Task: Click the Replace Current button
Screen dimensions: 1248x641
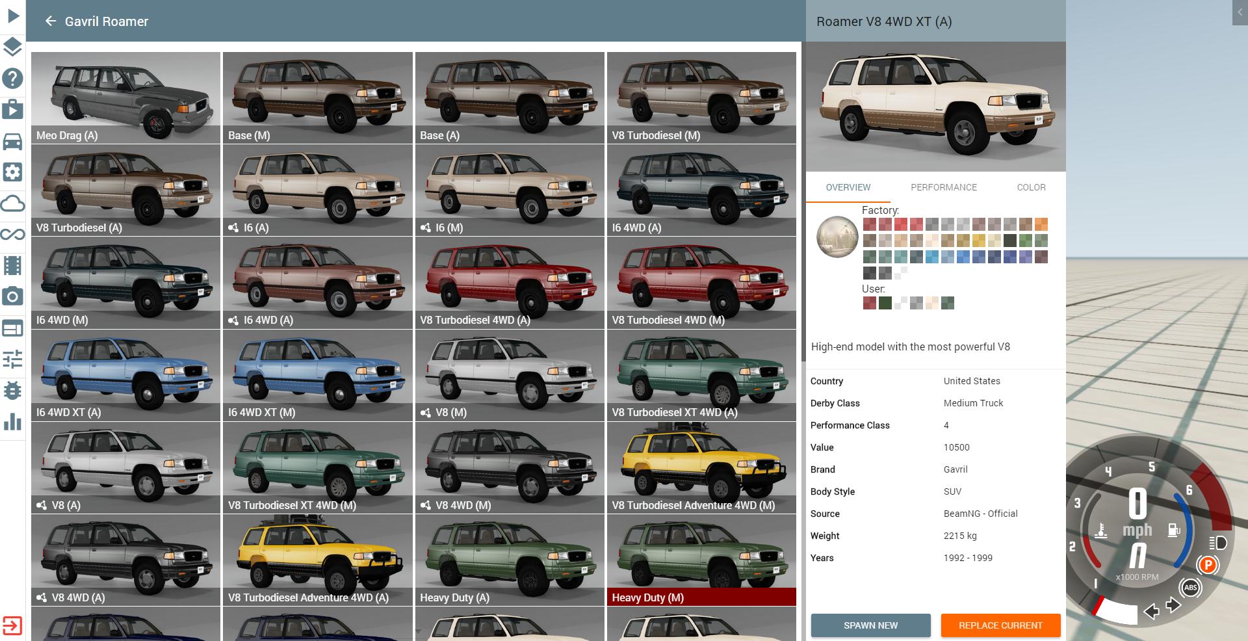Action: [1000, 625]
